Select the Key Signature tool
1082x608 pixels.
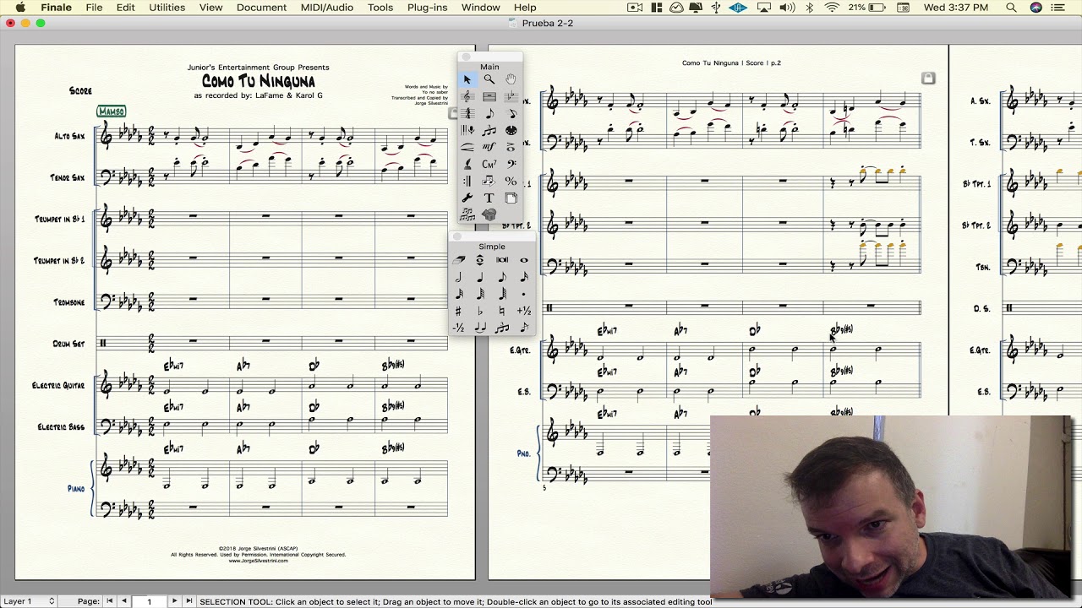pos(511,96)
